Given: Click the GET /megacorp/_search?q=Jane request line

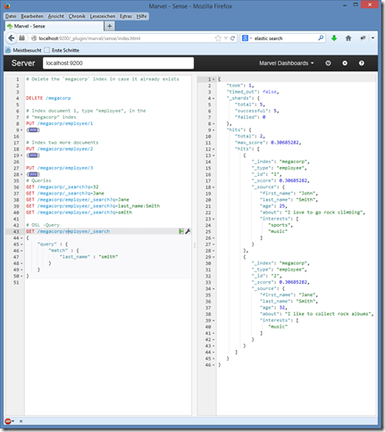Looking at the screenshot, I should (65, 194).
